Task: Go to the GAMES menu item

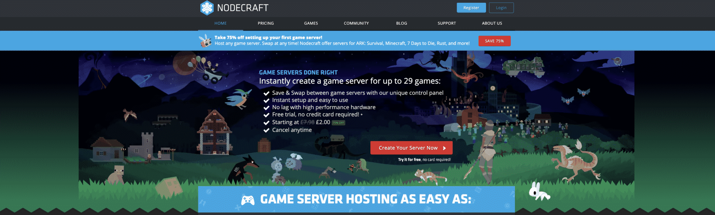Action: (x=311, y=23)
